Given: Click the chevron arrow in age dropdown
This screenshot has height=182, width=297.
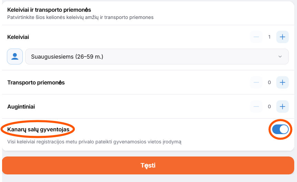Looking at the screenshot, I should point(280,57).
